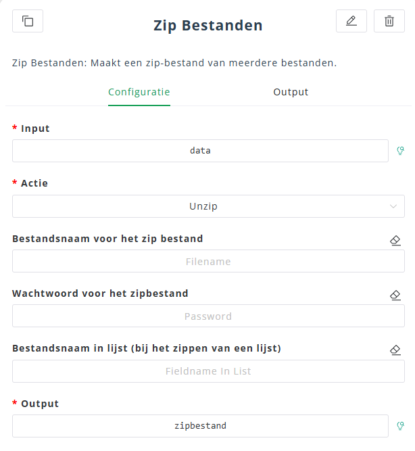415x451 pixels.
Task: Click the Output field containing 'zipbestand'
Action: point(200,426)
